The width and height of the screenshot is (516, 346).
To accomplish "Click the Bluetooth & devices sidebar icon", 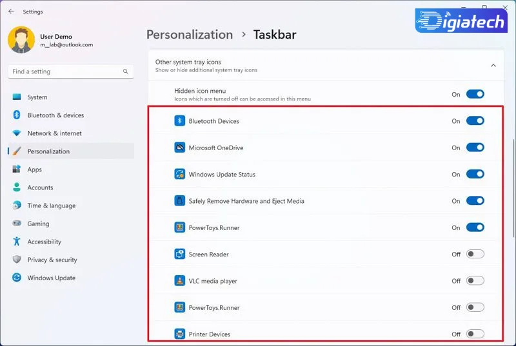I will 17,115.
